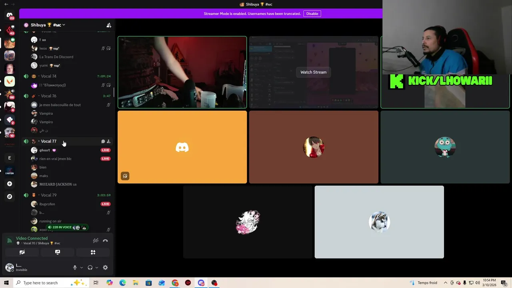512x288 pixels.
Task: Select the orange Discord-logo participant tile
Action: pos(182,147)
